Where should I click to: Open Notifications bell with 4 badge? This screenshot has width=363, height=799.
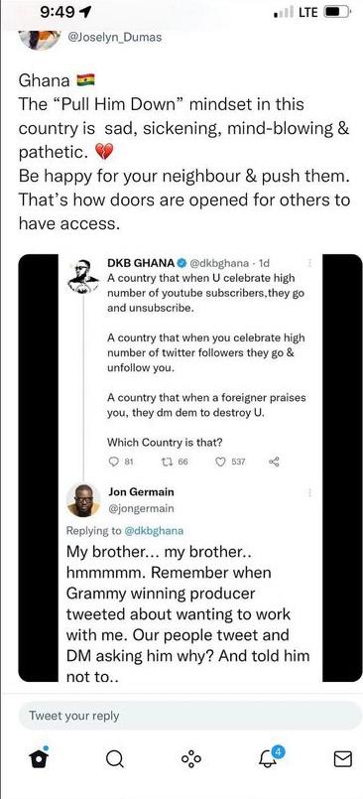270,757
